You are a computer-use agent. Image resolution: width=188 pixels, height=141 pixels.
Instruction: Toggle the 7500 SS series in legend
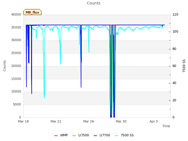point(124,135)
